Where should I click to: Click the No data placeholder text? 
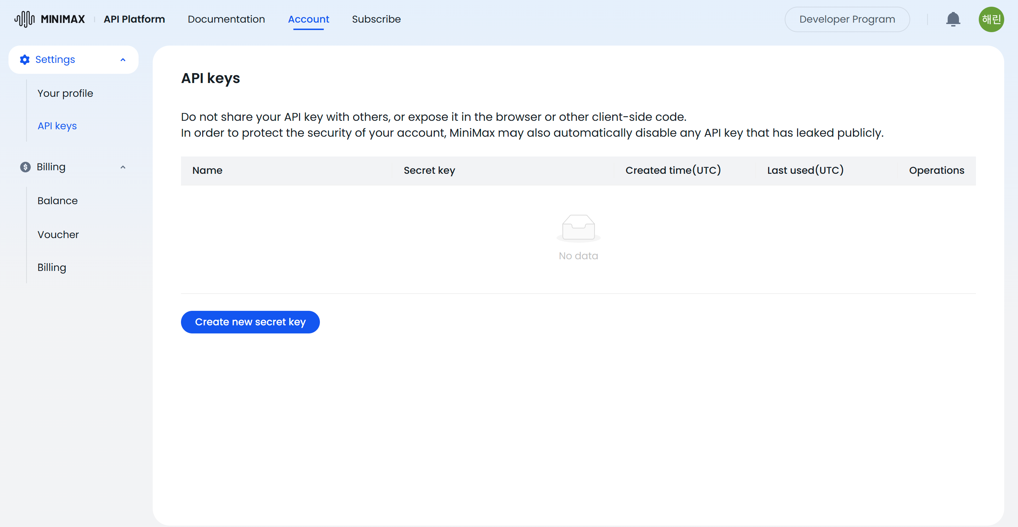pyautogui.click(x=578, y=256)
